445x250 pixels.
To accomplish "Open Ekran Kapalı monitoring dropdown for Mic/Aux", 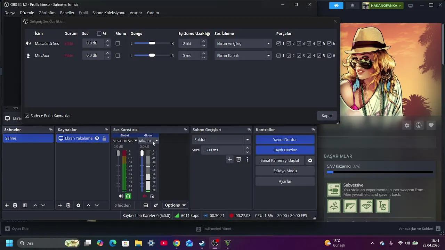I will coord(243,56).
